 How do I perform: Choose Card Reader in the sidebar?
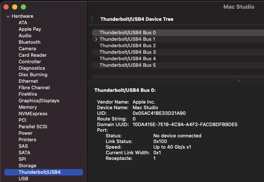click(32, 55)
